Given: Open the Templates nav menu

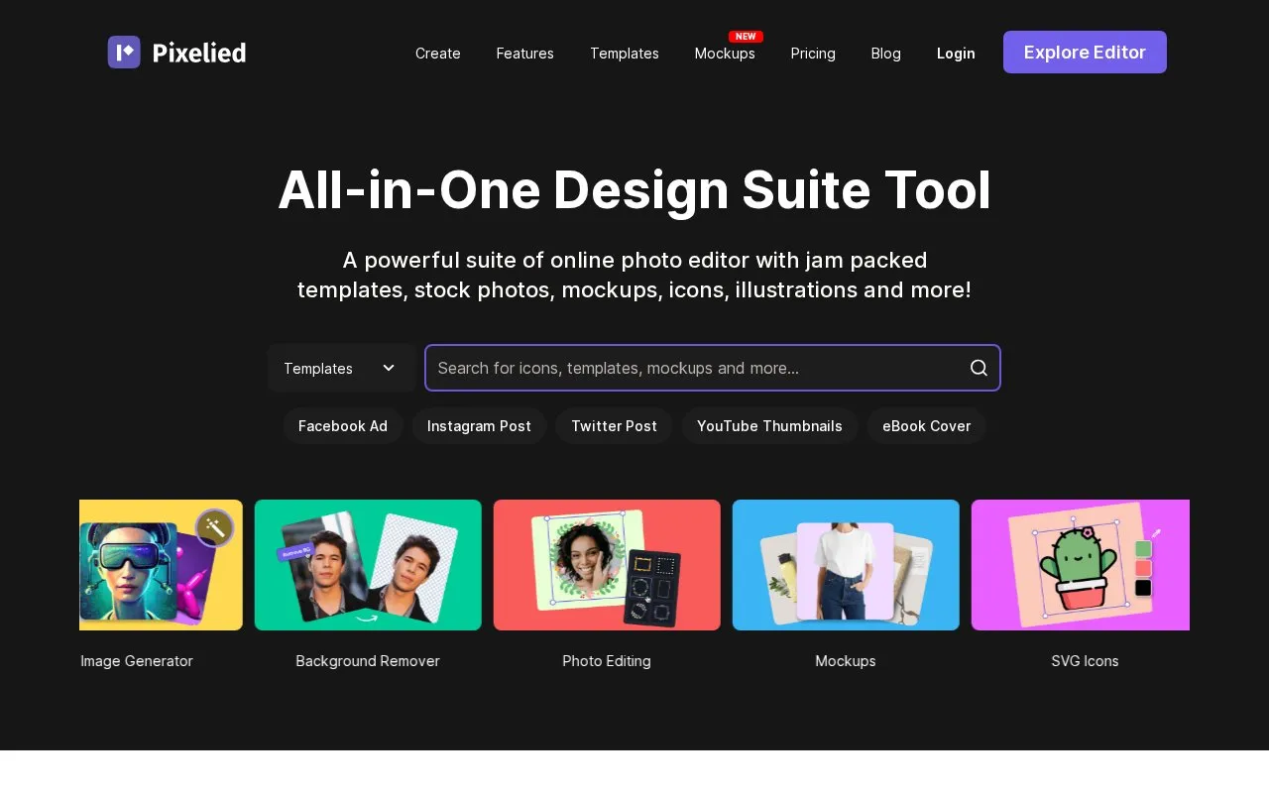Looking at the screenshot, I should point(625,54).
